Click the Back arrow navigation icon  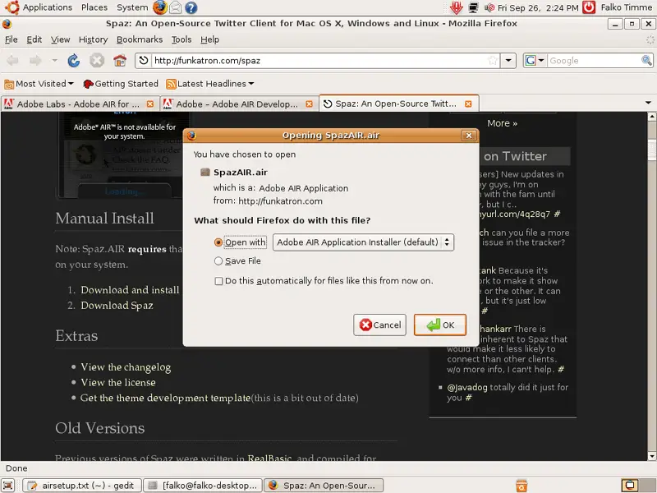click(x=12, y=61)
